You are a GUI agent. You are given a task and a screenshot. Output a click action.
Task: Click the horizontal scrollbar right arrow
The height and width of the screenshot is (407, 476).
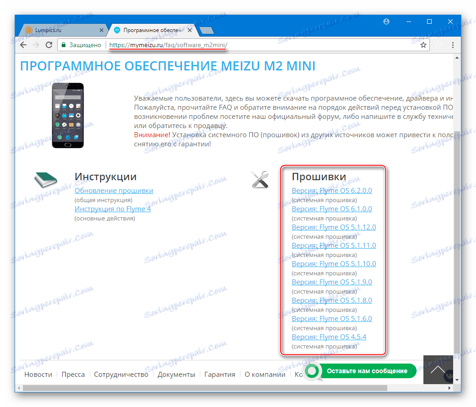pyautogui.click(x=449, y=388)
